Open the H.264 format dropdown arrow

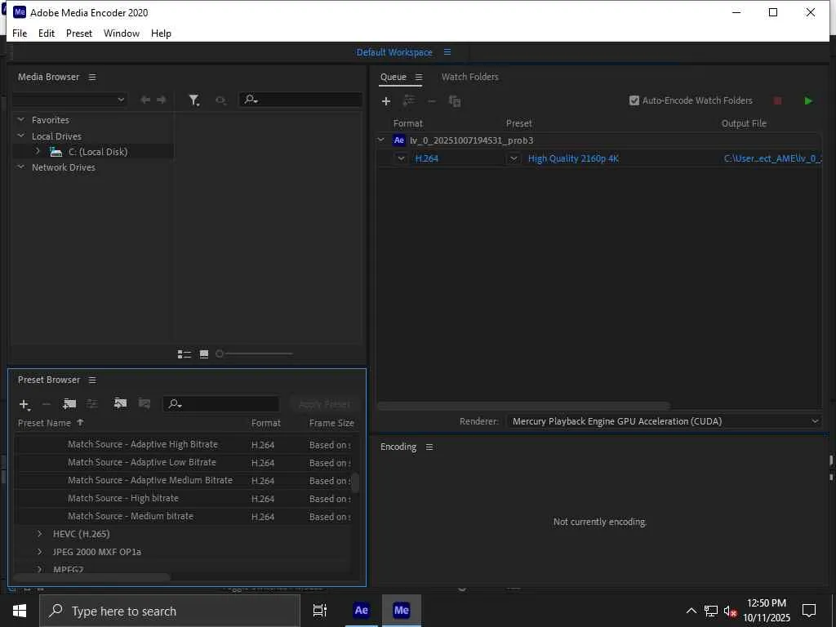[401, 158]
